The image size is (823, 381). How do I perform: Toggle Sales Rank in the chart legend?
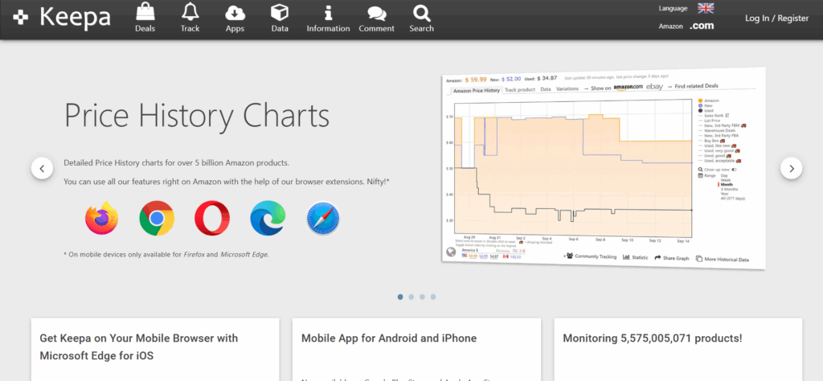[x=714, y=116]
